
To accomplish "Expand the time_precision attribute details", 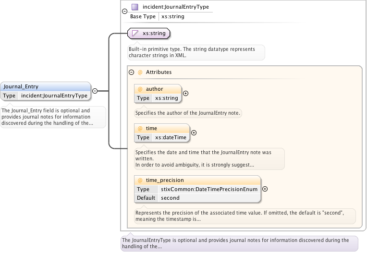I will tap(265, 189).
